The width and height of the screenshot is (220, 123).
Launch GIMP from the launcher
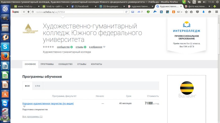[5, 18]
